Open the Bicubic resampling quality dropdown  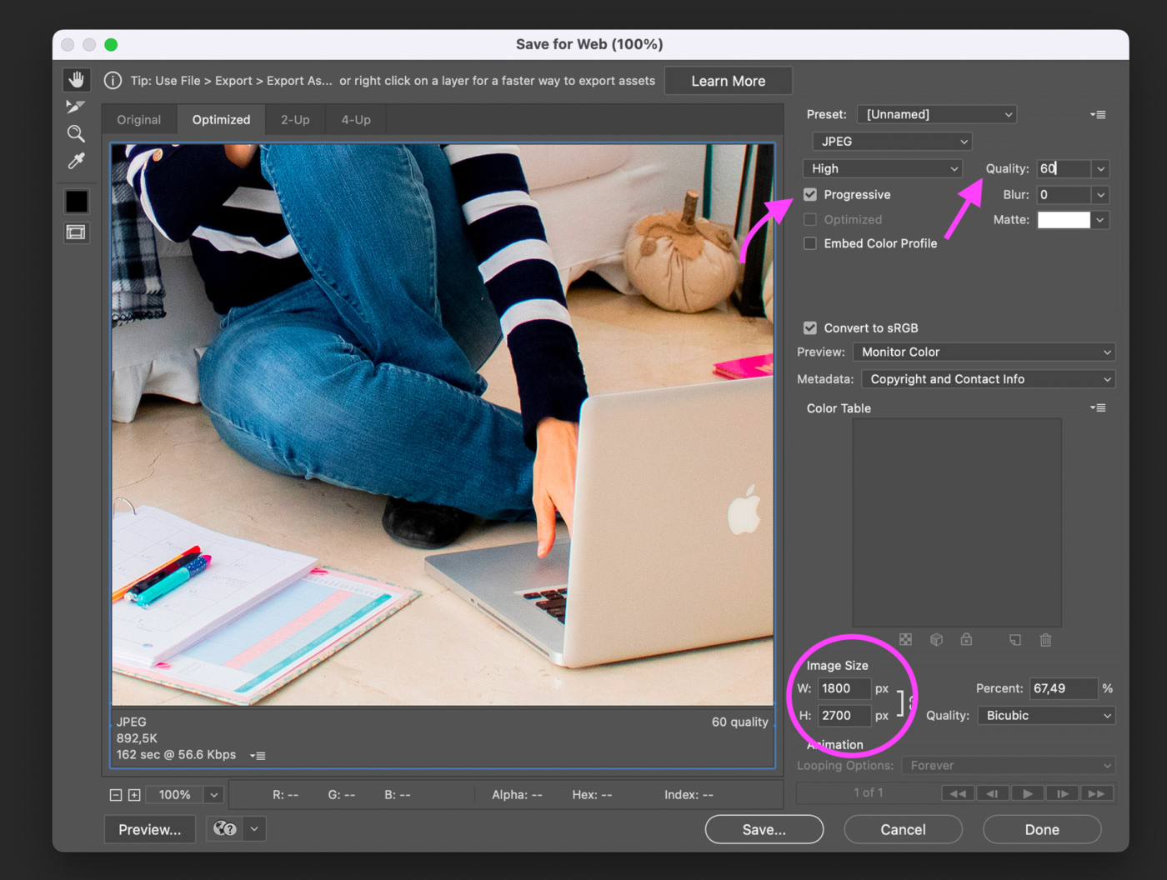pyautogui.click(x=1046, y=716)
